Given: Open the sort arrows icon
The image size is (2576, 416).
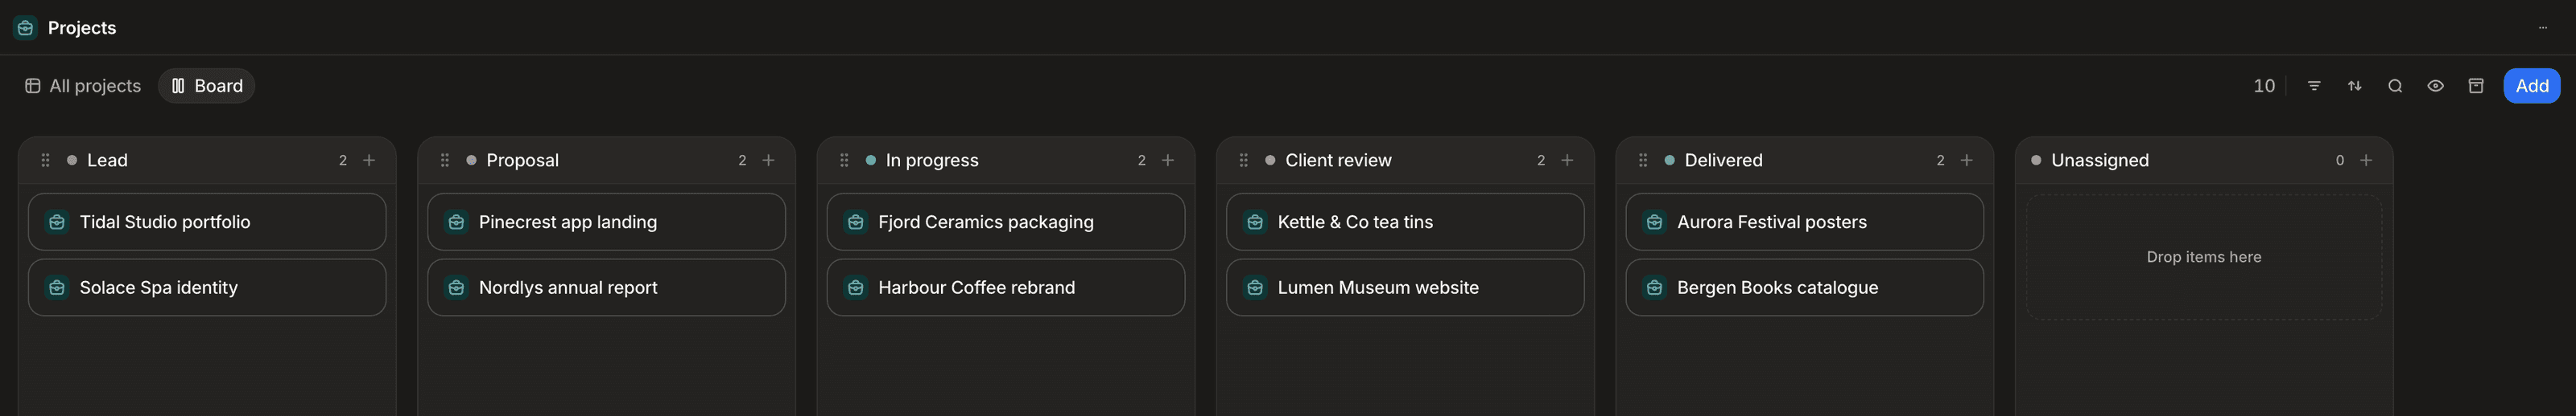Looking at the screenshot, I should pyautogui.click(x=2355, y=86).
